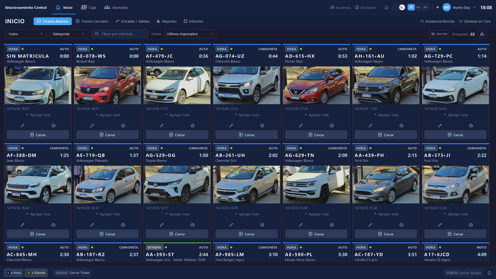Click the edit pencil icon on AG•074•UZ ticket

(x=231, y=126)
